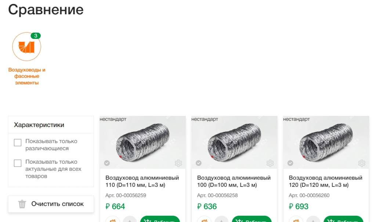Open the Воздуховод алюминиевый 120 product link
The height and width of the screenshot is (222, 376).
(x=326, y=181)
